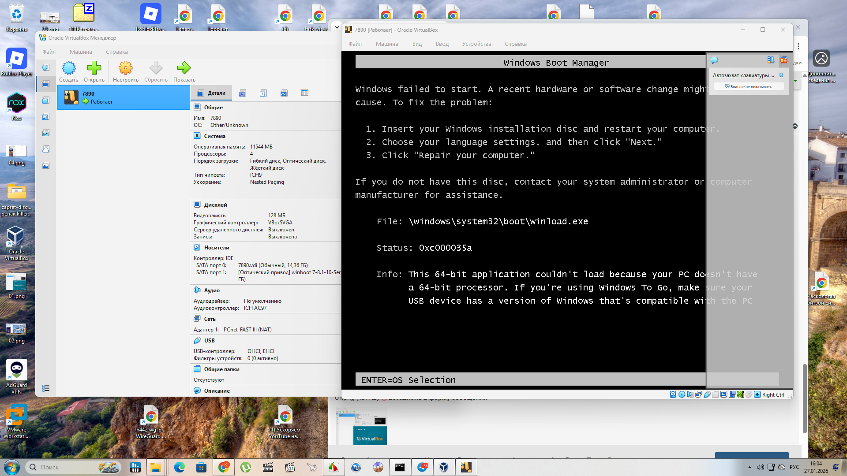Image resolution: width=847 pixels, height=476 pixels.
Task: Open the Устройства menu
Action: coord(476,44)
